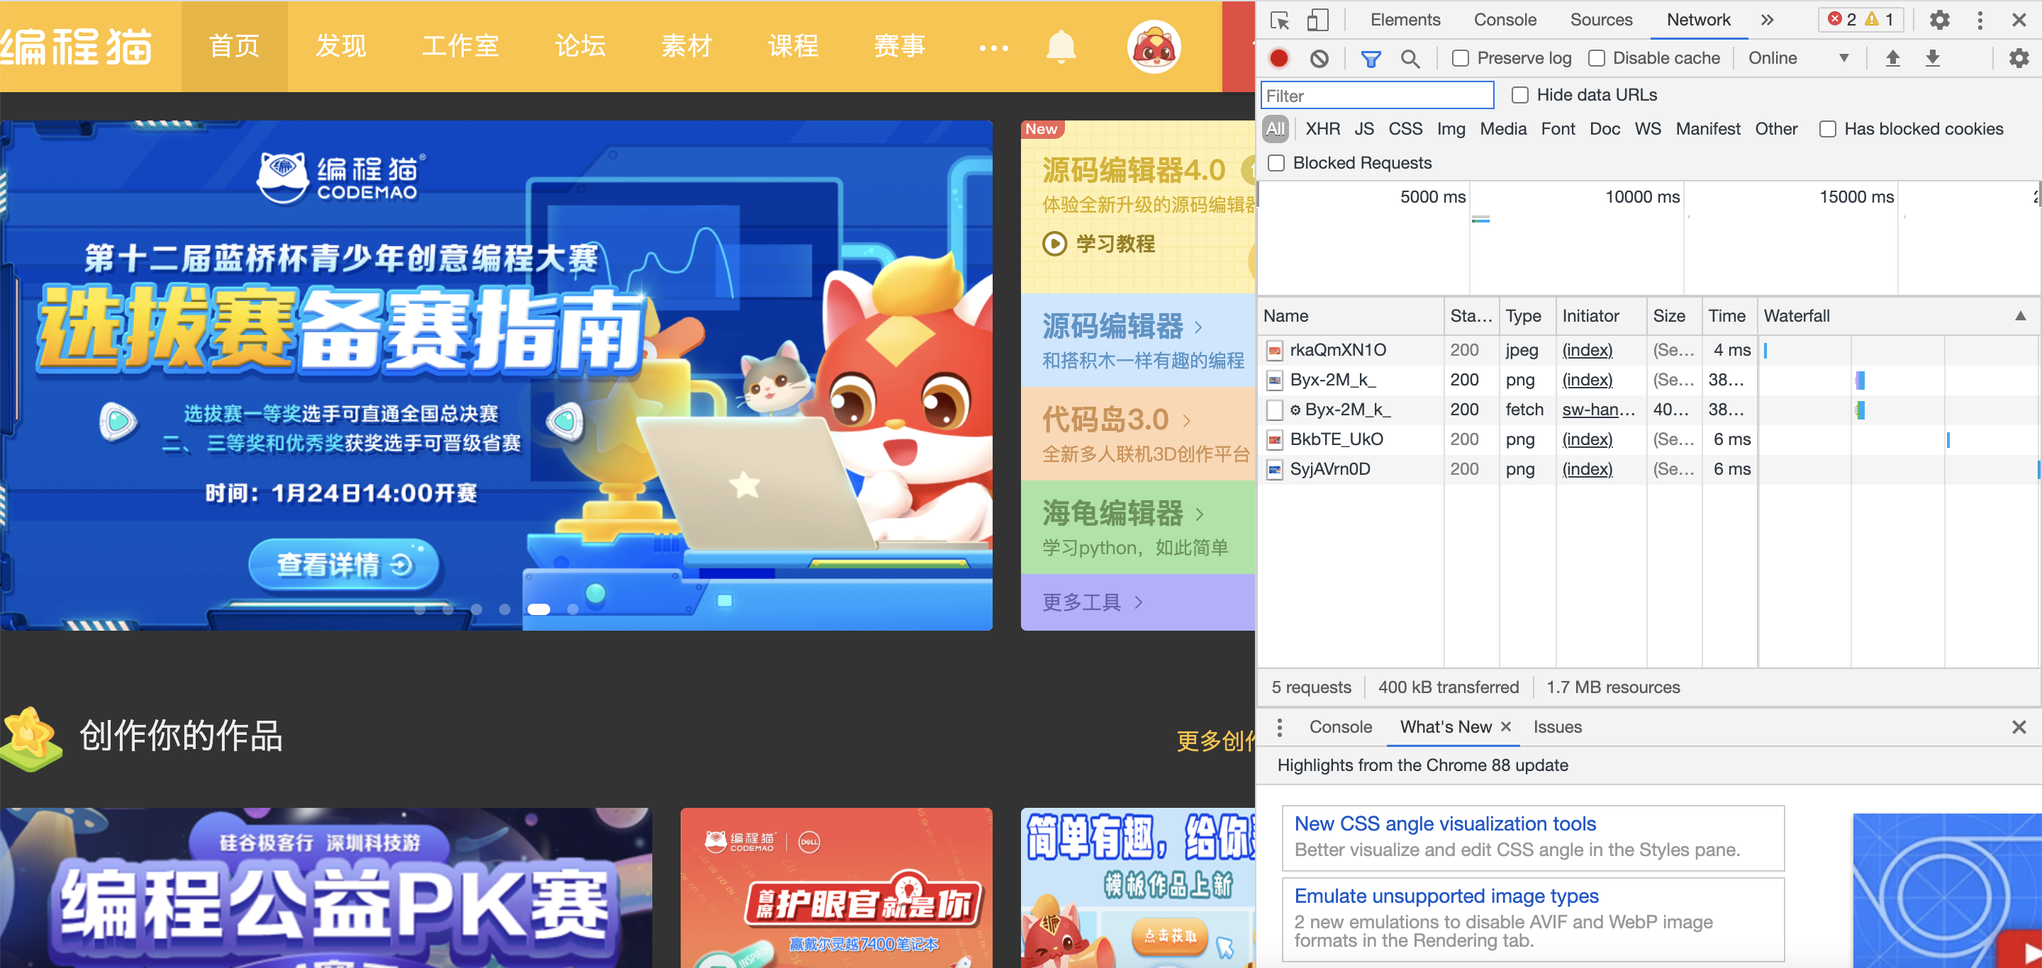Click the 查看详情 banner button
This screenshot has height=968, width=2042.
coord(344,565)
